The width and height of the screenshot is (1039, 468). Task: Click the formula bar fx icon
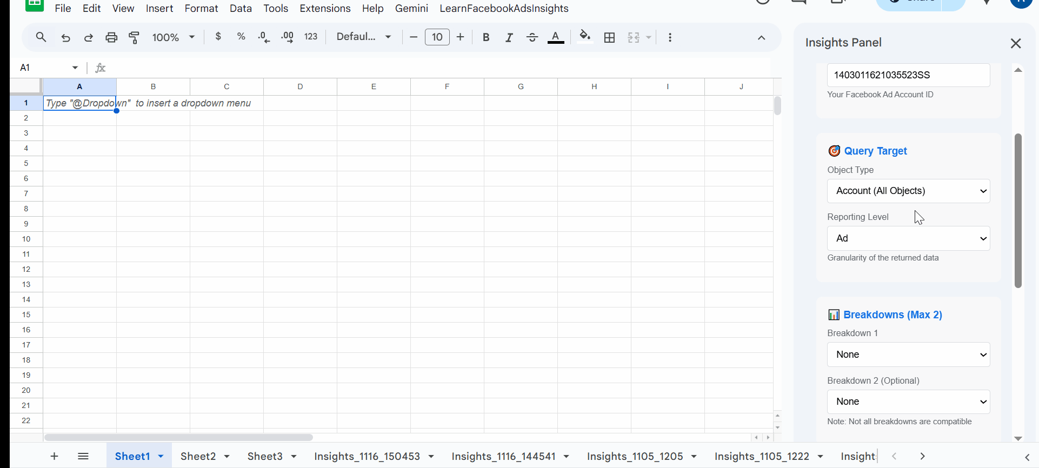coord(101,68)
